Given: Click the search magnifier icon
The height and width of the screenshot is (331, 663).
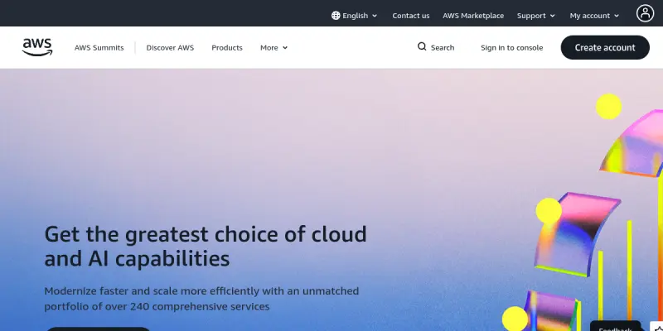Looking at the screenshot, I should [x=422, y=47].
